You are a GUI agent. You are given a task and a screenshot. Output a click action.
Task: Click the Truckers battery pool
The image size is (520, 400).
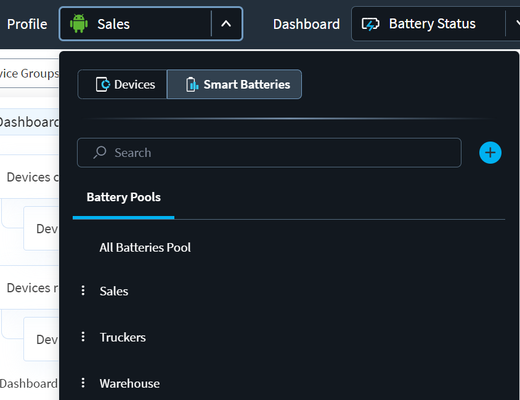coord(123,337)
